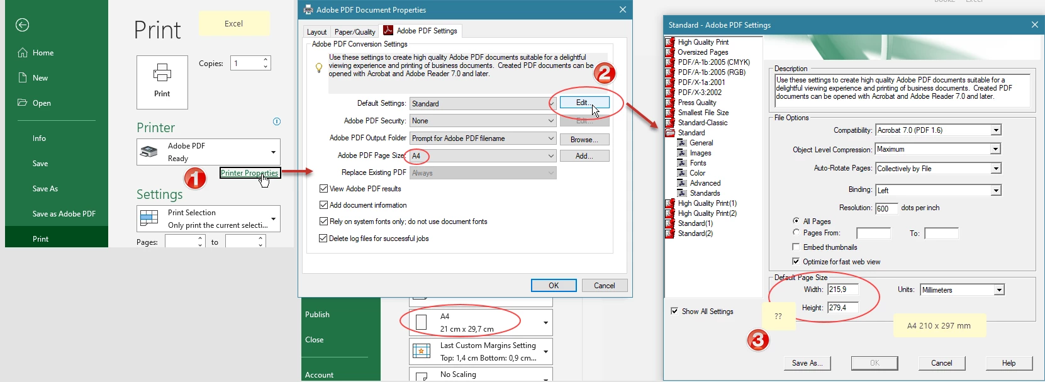Expand the Adobe PDF Output Folder dropdown

(483, 138)
